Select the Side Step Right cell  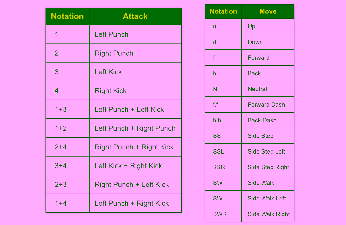click(x=268, y=167)
